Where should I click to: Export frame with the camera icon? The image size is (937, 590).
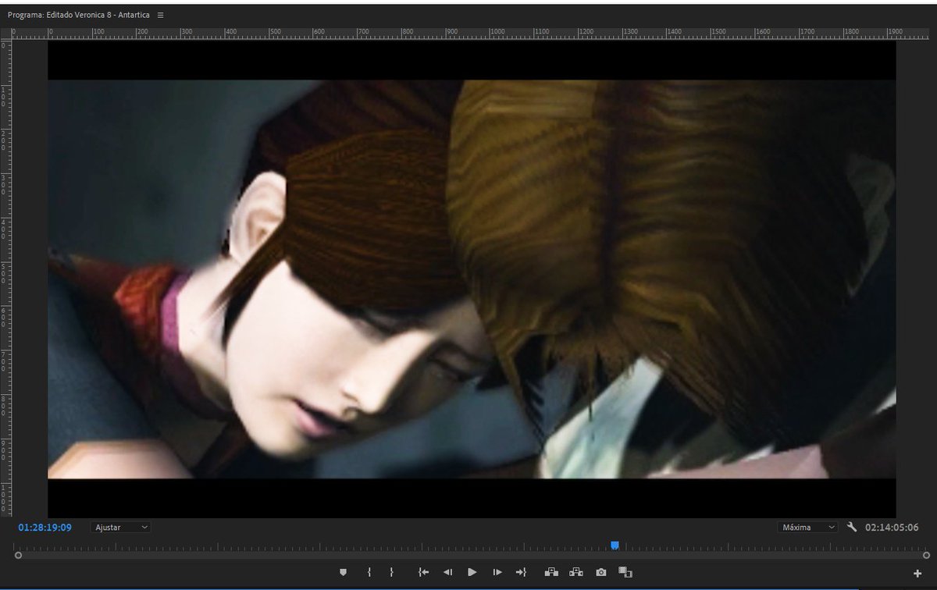pyautogui.click(x=601, y=572)
